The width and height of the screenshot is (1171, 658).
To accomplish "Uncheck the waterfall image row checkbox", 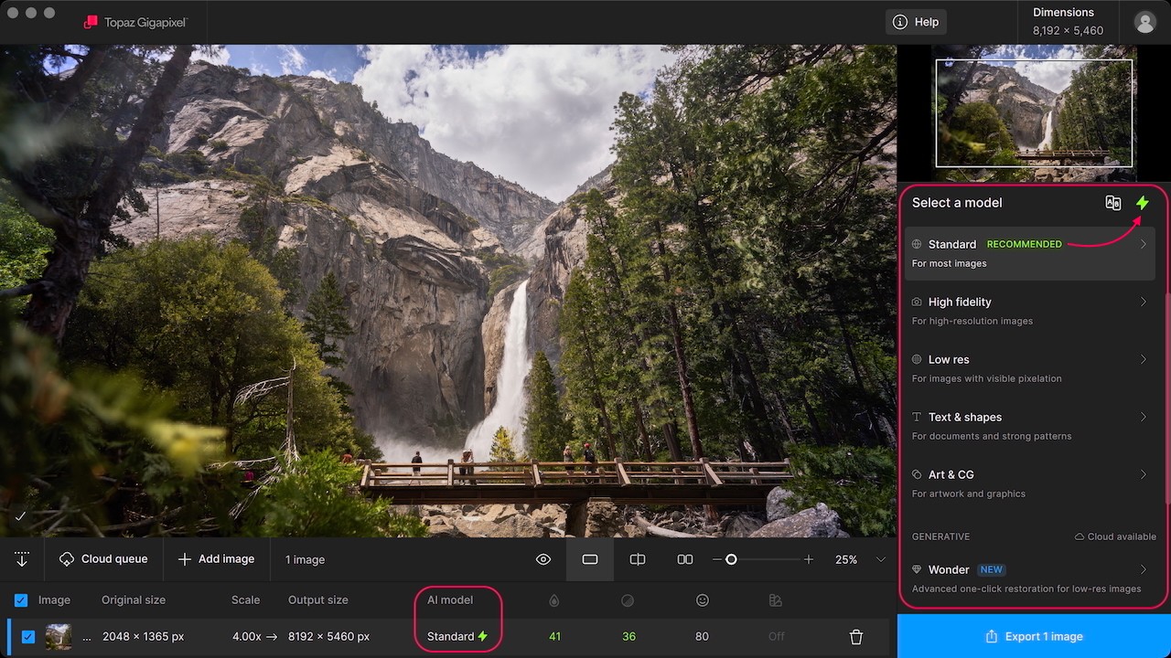I will 28,637.
